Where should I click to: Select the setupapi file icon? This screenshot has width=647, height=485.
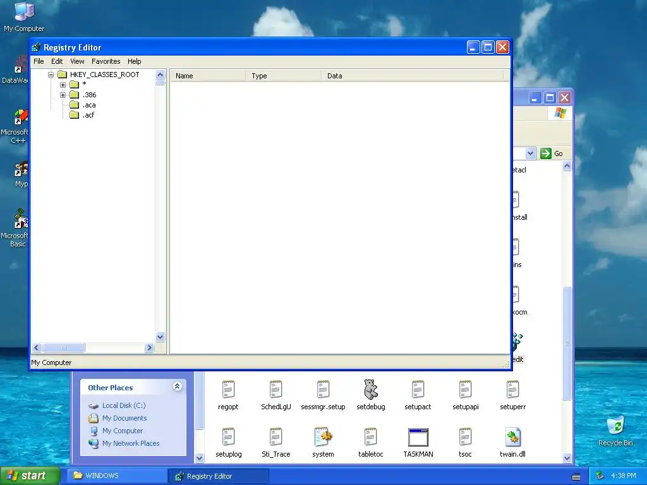pyautogui.click(x=465, y=389)
